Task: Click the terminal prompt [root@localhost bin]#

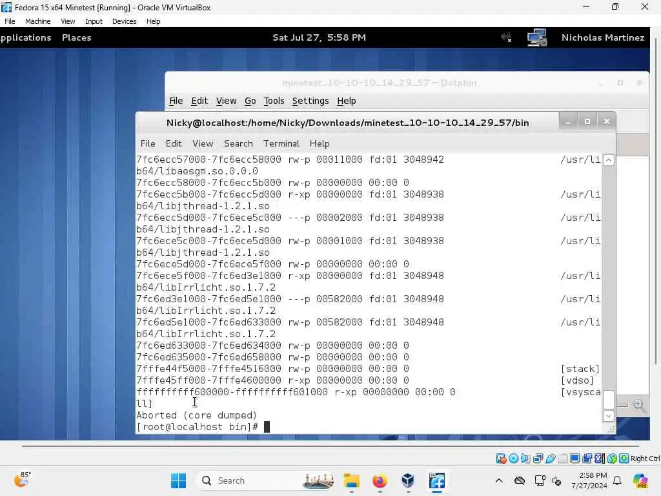Action: tap(197, 427)
